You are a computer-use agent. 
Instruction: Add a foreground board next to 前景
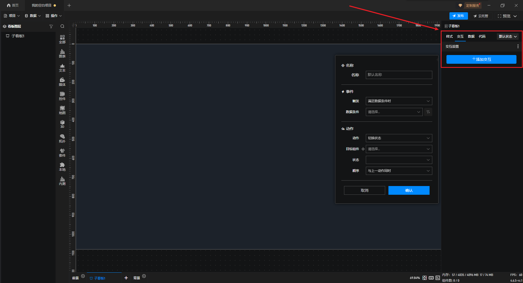83,276
